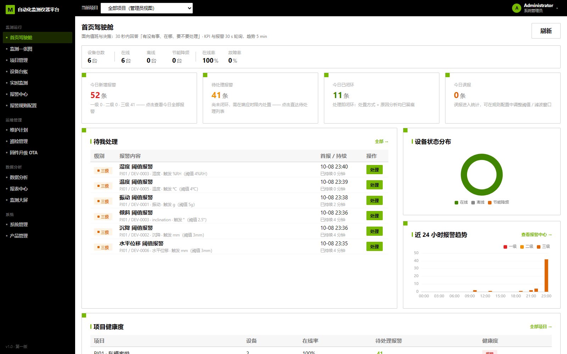
Task: Click the 今日已闭环 card showing 11 条
Action: (382, 98)
